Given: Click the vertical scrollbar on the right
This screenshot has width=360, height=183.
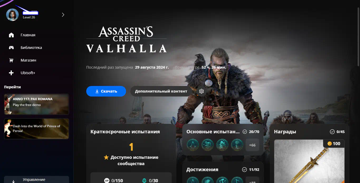Looking at the screenshot, I should coord(358,37).
